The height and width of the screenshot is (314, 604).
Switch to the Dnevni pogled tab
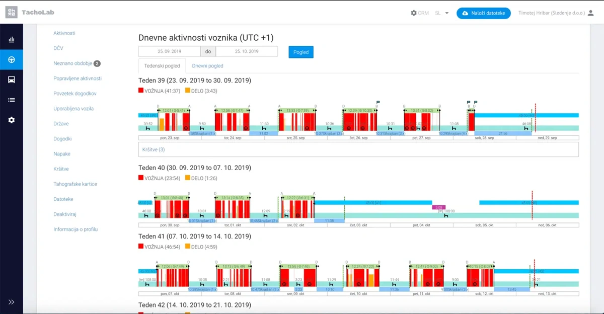[x=207, y=66]
